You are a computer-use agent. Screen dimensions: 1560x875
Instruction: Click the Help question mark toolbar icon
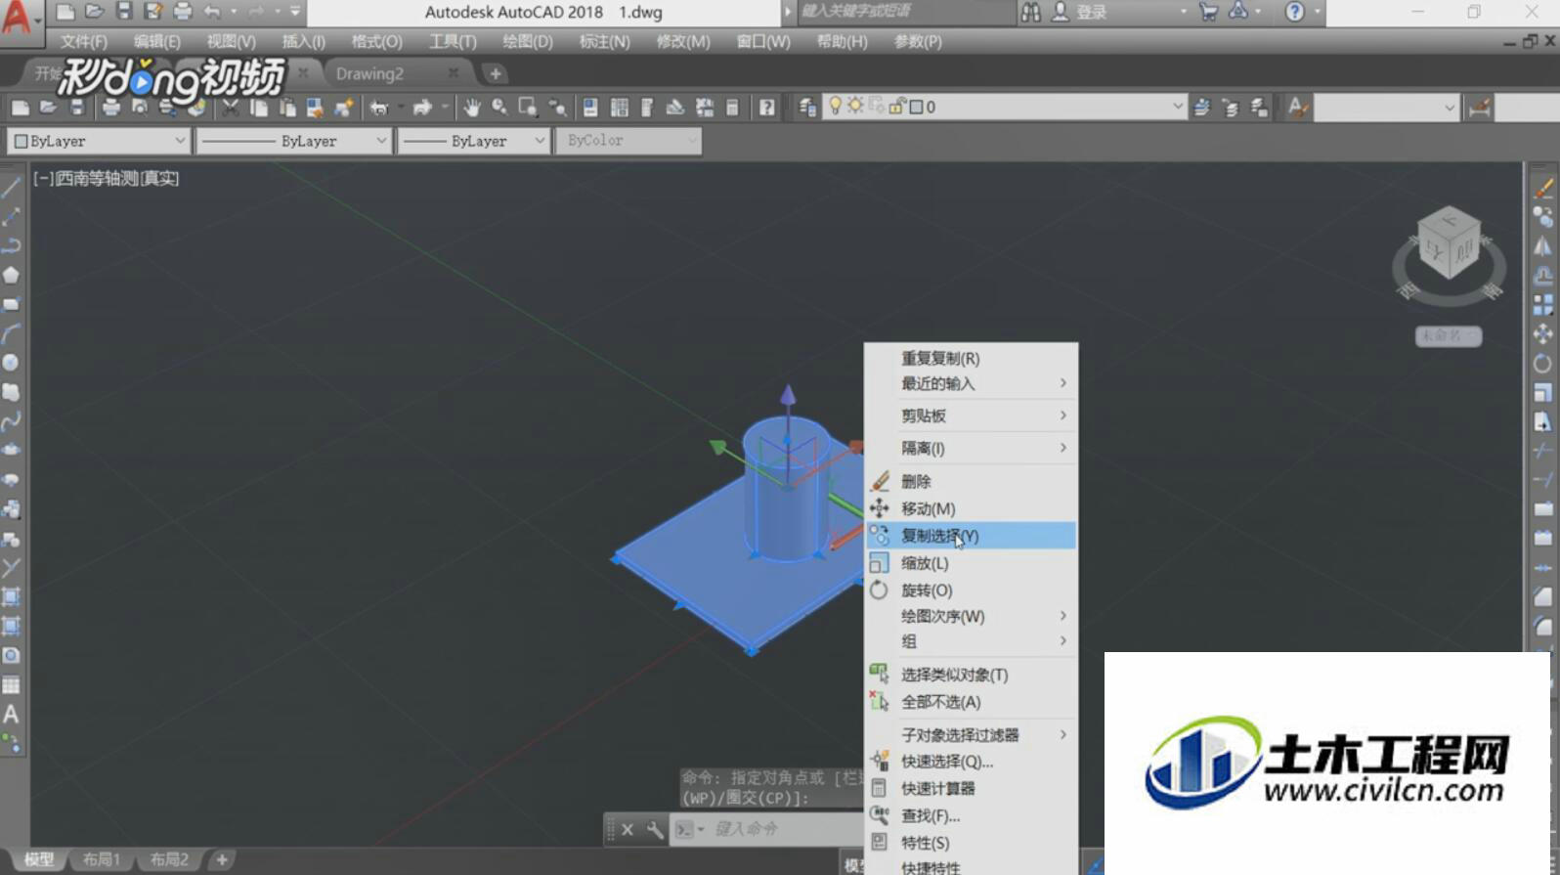click(767, 107)
